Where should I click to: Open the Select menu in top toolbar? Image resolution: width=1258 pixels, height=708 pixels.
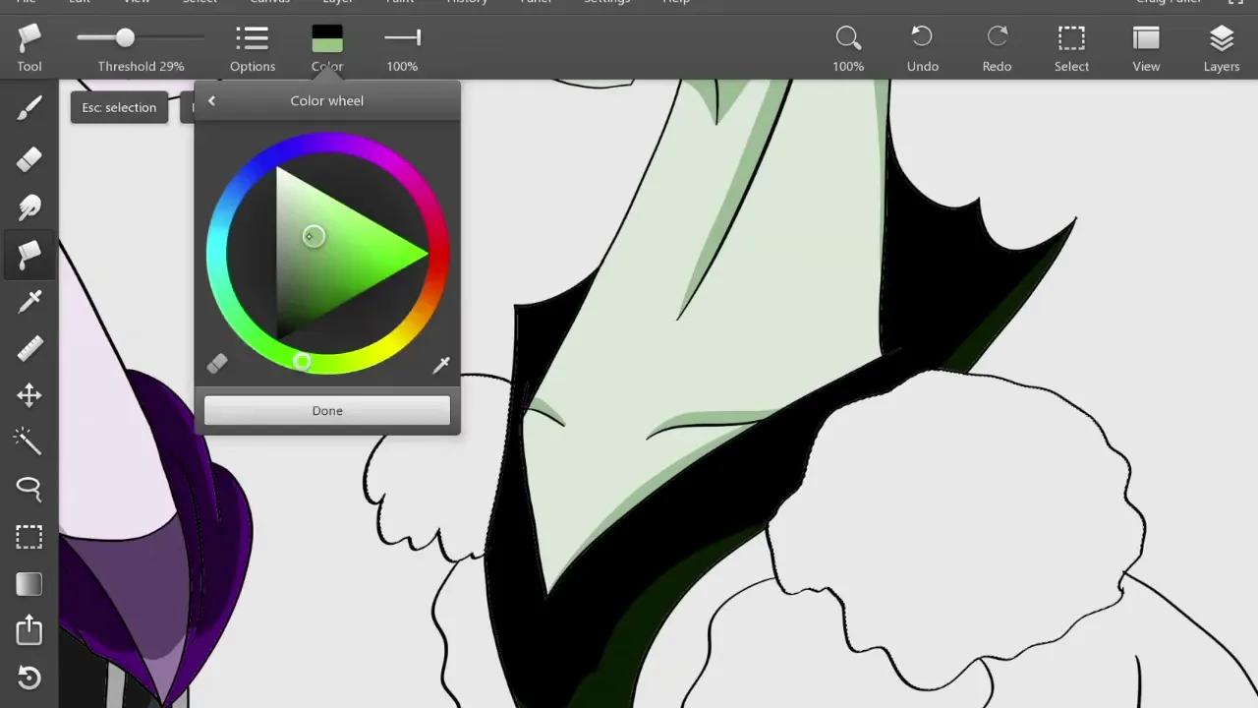tap(1071, 48)
